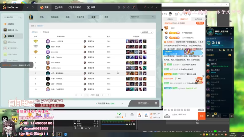Click the 正在运行 game button
Image resolution: width=244 pixels, height=137 pixels.
click(x=143, y=103)
